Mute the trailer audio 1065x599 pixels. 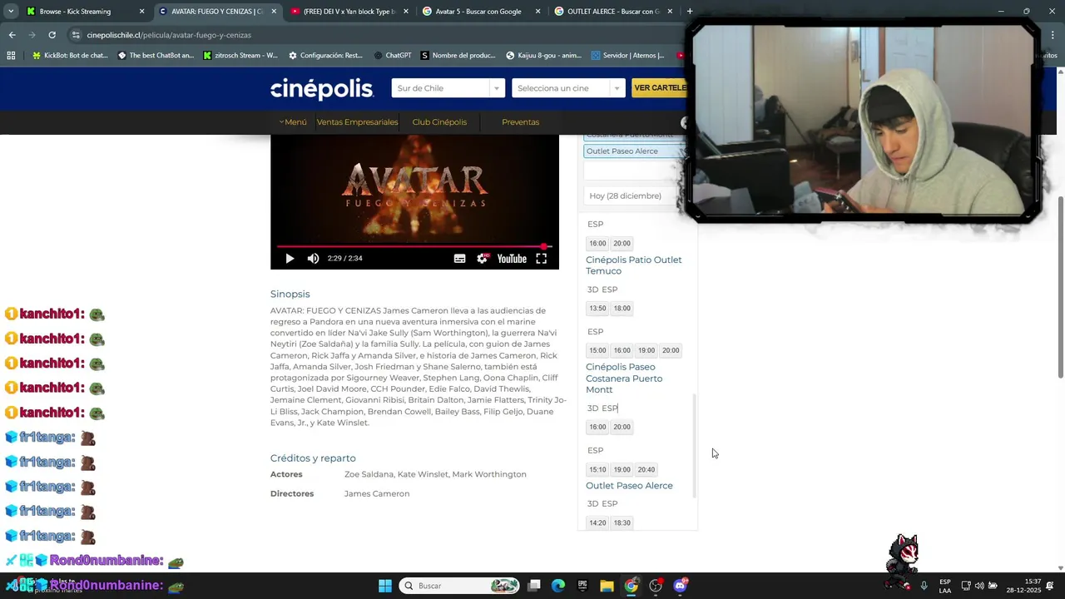pyautogui.click(x=313, y=259)
